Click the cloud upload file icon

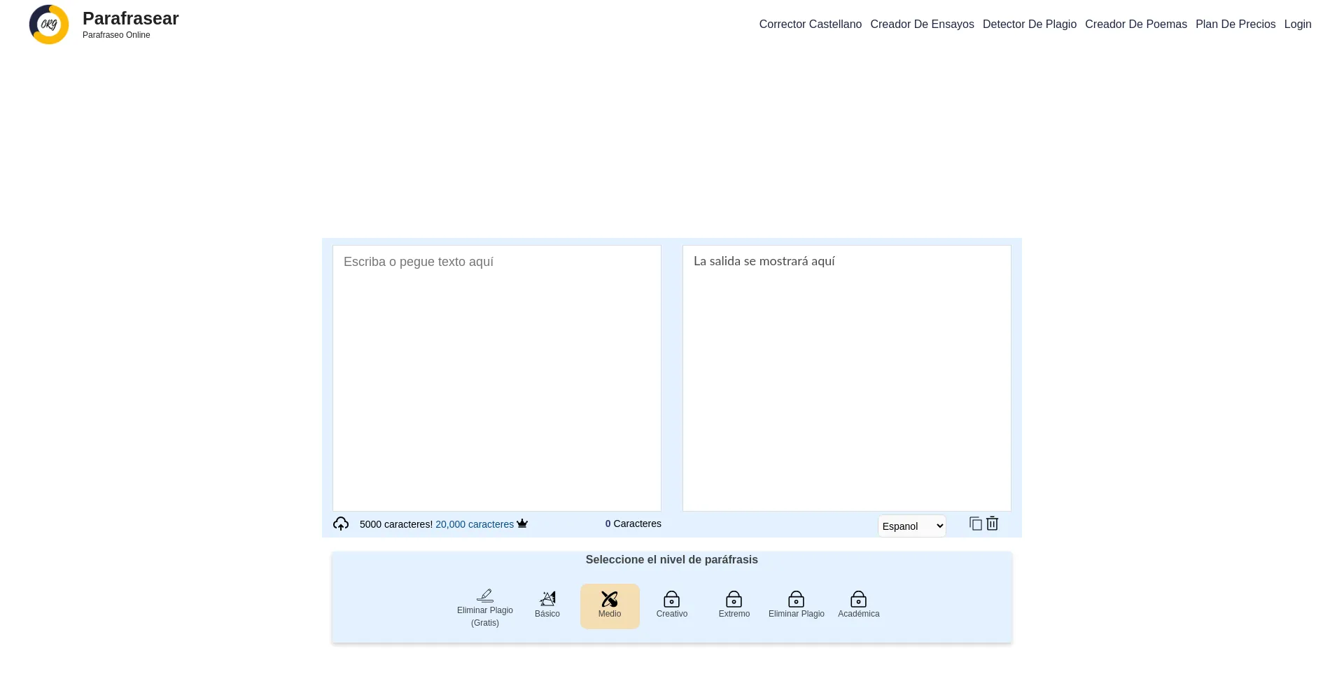341,524
